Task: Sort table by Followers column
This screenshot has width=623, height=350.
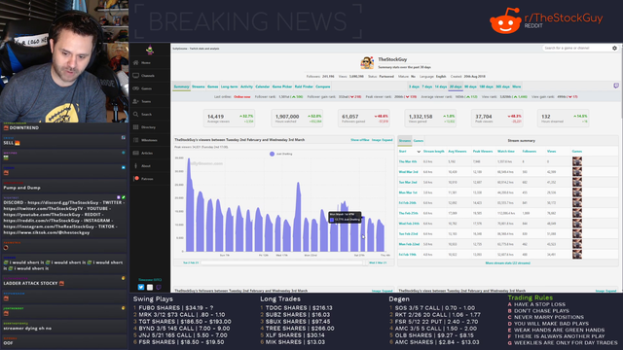Action: tap(530, 152)
